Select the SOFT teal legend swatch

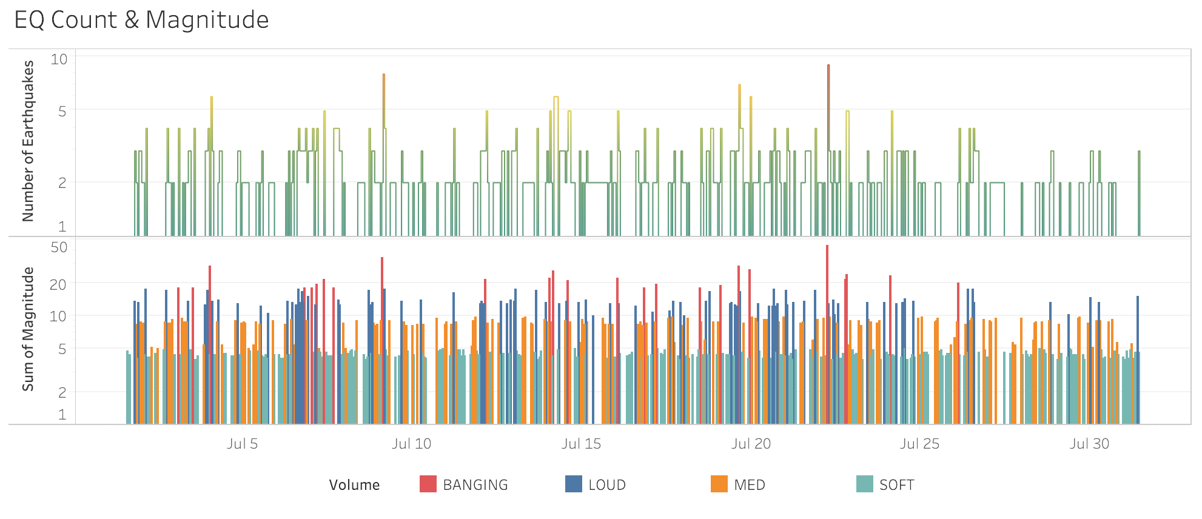tap(865, 484)
